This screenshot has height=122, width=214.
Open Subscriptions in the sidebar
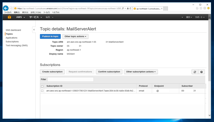(12, 42)
